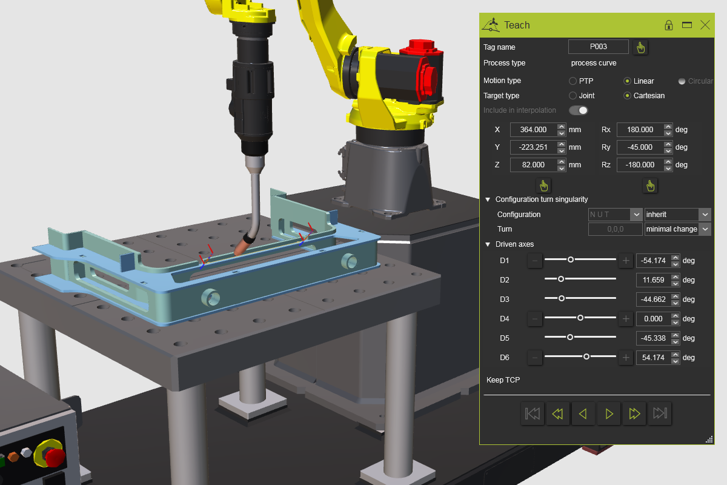The height and width of the screenshot is (485, 727).
Task: Open the minimal change turn dropdown
Action: point(677,229)
